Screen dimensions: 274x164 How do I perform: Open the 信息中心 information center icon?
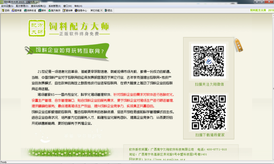(81, 11)
